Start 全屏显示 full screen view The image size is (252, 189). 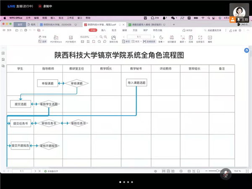pyautogui.click(x=200, y=37)
